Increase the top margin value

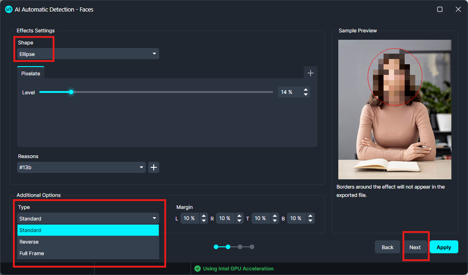point(274,216)
